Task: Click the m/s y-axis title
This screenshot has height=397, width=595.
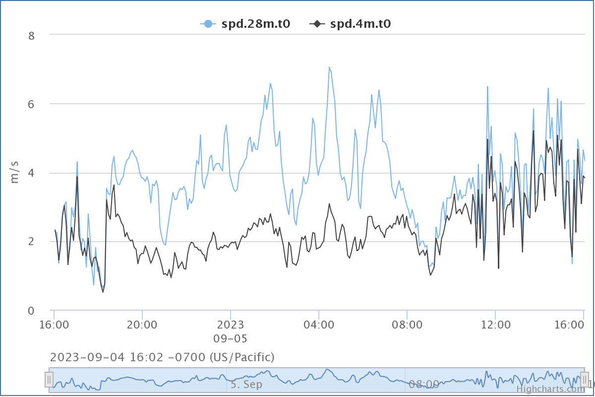Action: [x=14, y=173]
